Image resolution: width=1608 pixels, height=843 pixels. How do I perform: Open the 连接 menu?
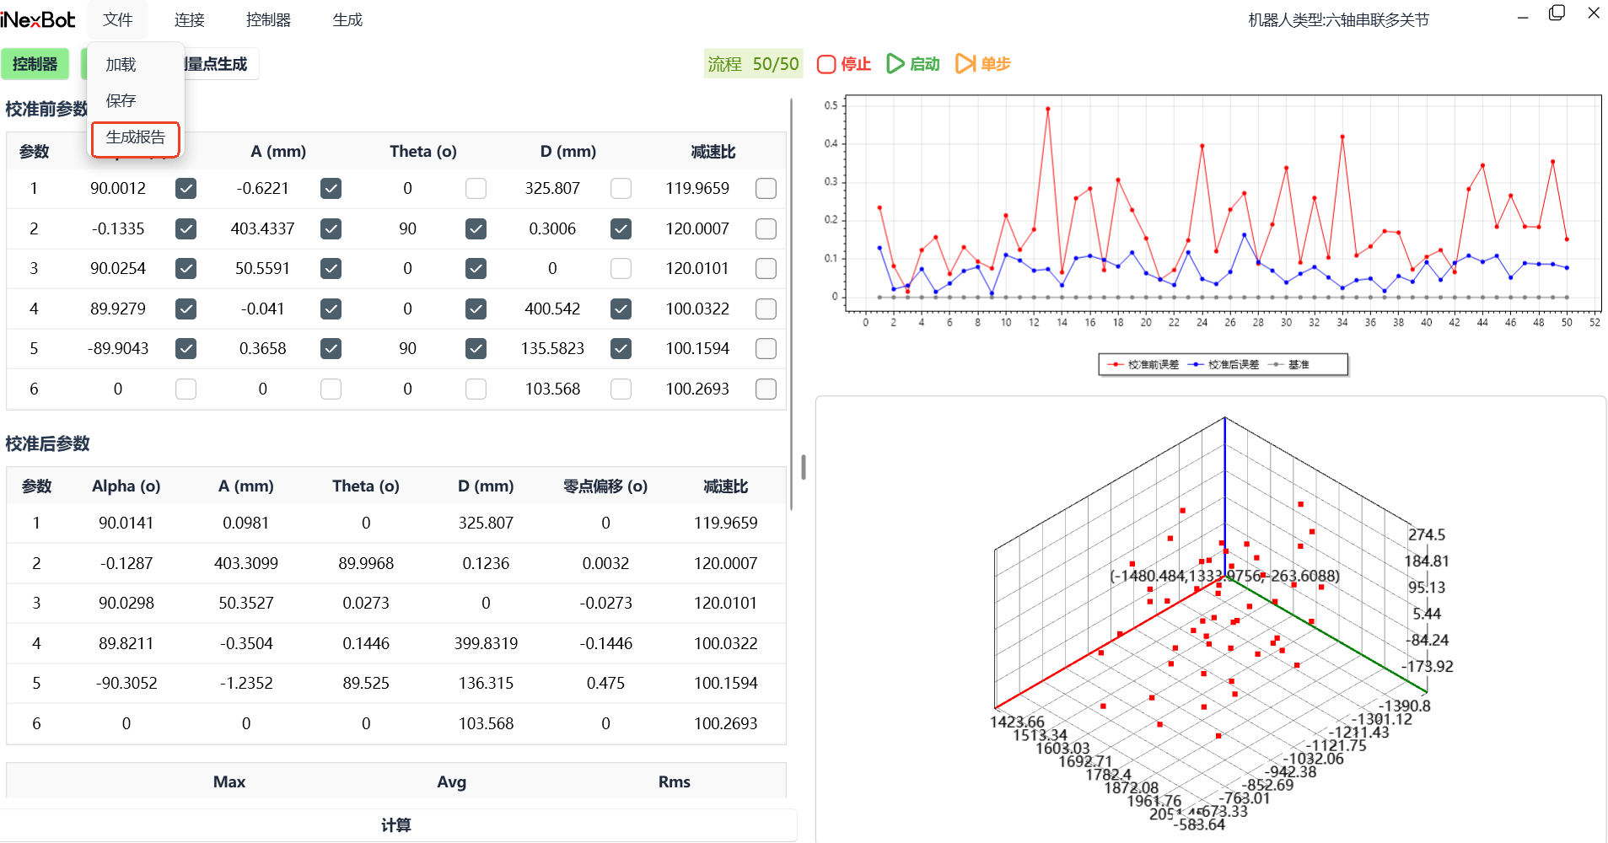[190, 19]
